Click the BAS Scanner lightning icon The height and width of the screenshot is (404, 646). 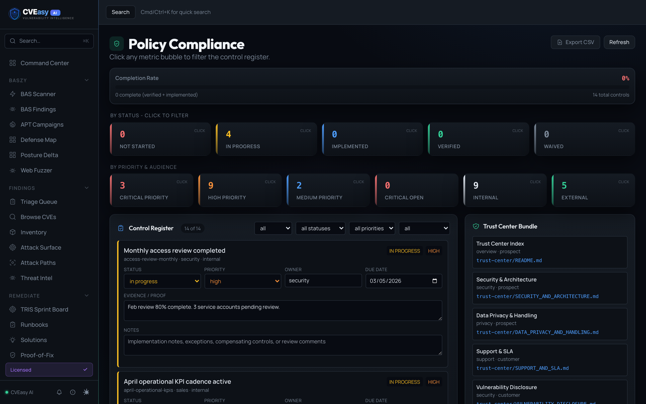12,94
